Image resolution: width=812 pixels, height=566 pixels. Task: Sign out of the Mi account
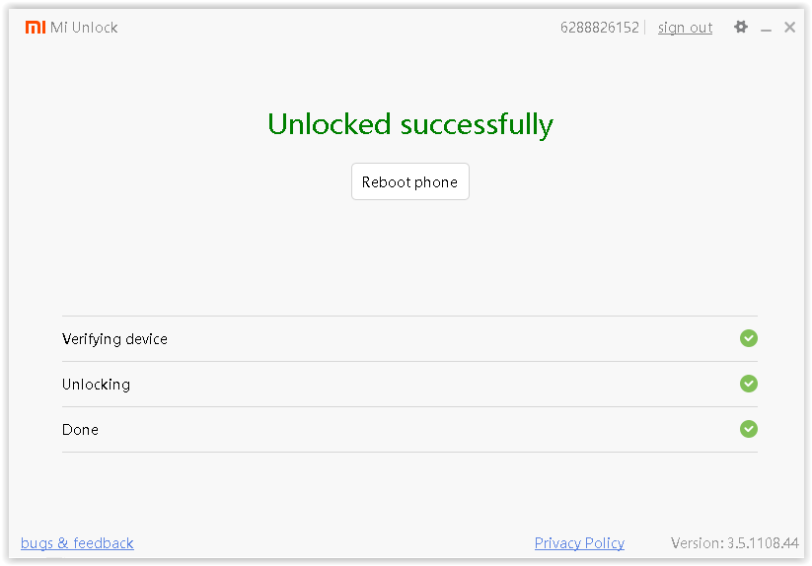tap(685, 28)
